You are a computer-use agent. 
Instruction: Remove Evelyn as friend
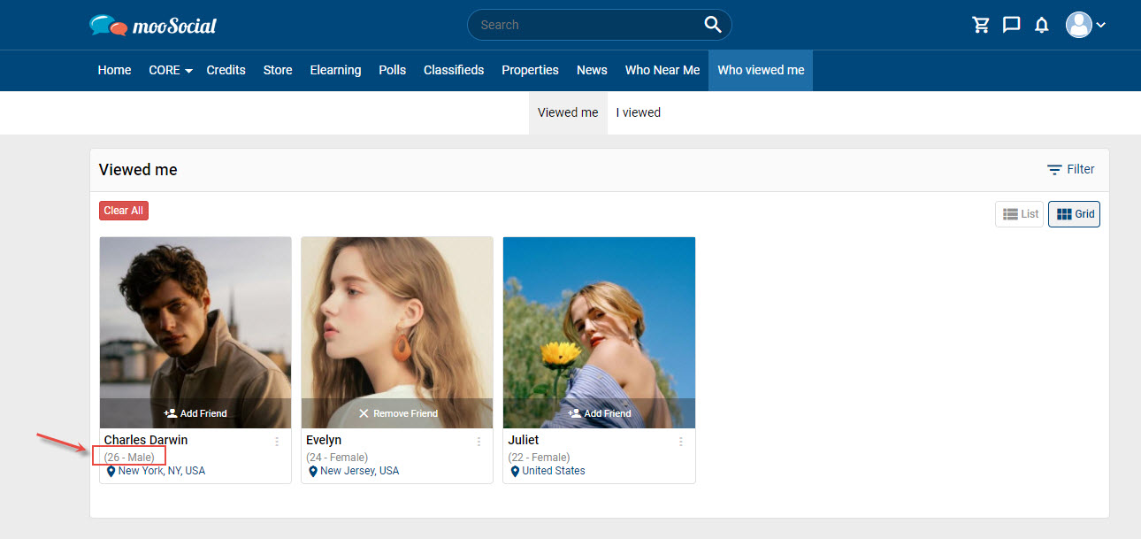(x=397, y=413)
